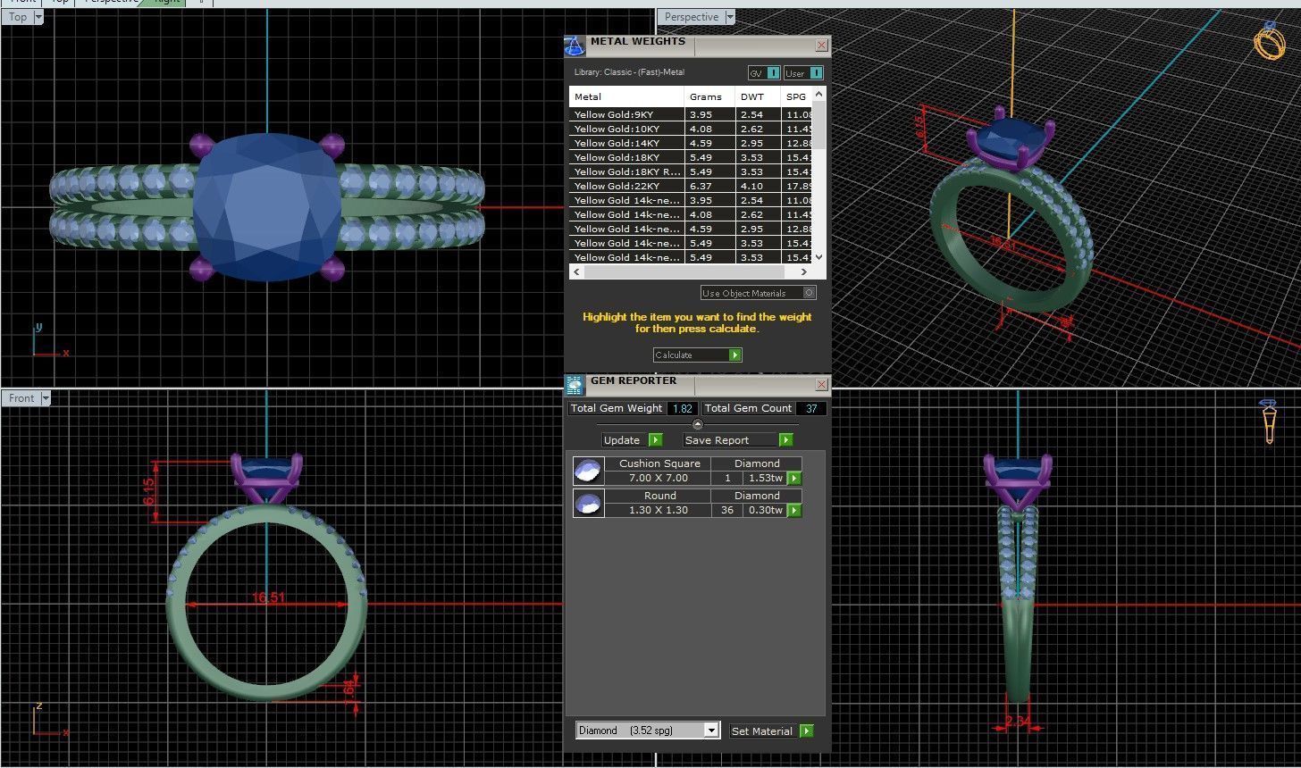Click the Set Material button
This screenshot has height=768, width=1301.
click(771, 731)
